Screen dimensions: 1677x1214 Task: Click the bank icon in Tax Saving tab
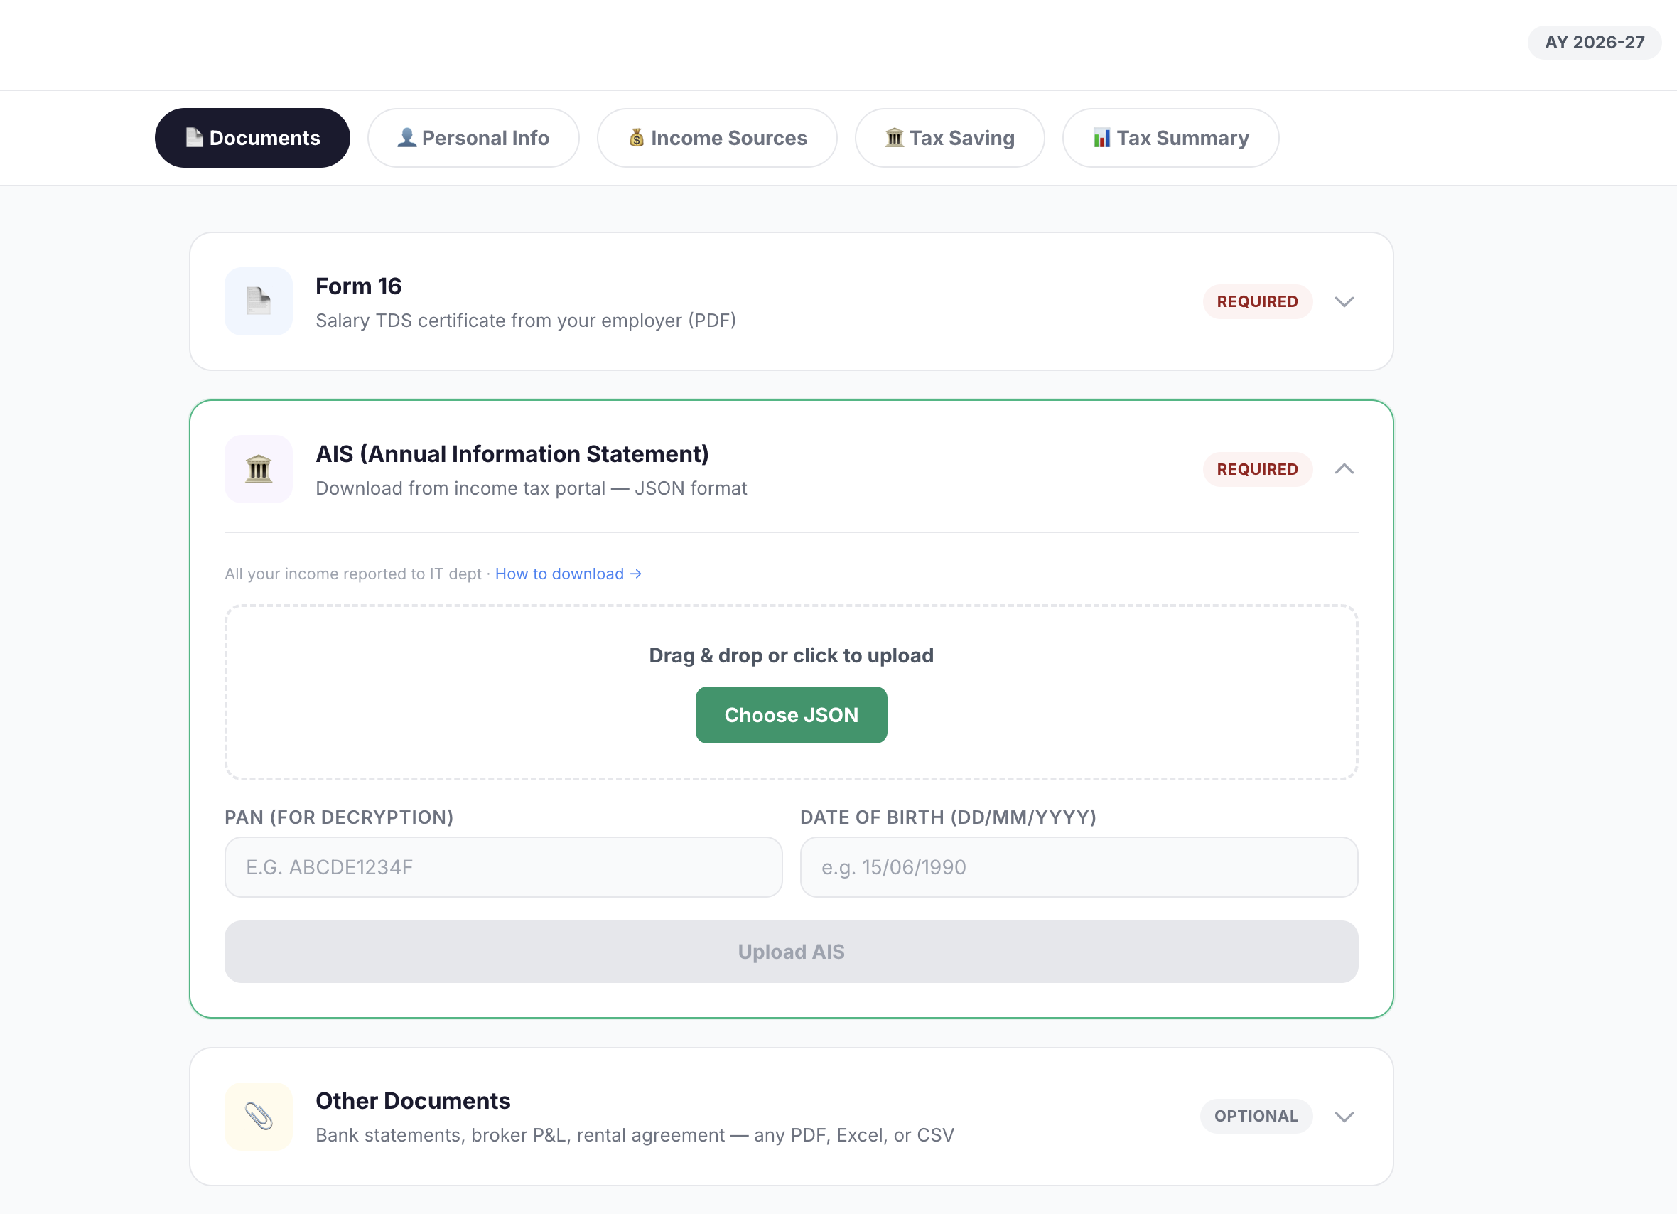[894, 138]
